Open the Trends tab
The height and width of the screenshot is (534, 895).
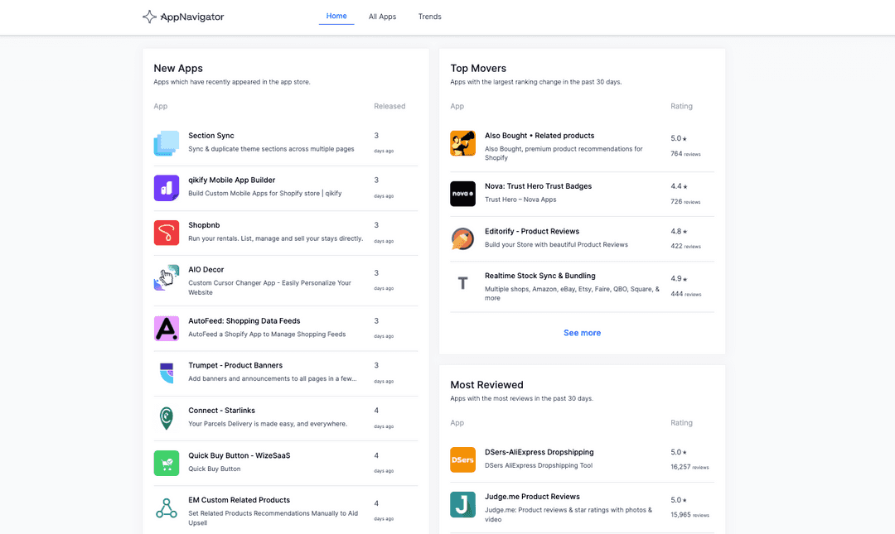coord(430,16)
